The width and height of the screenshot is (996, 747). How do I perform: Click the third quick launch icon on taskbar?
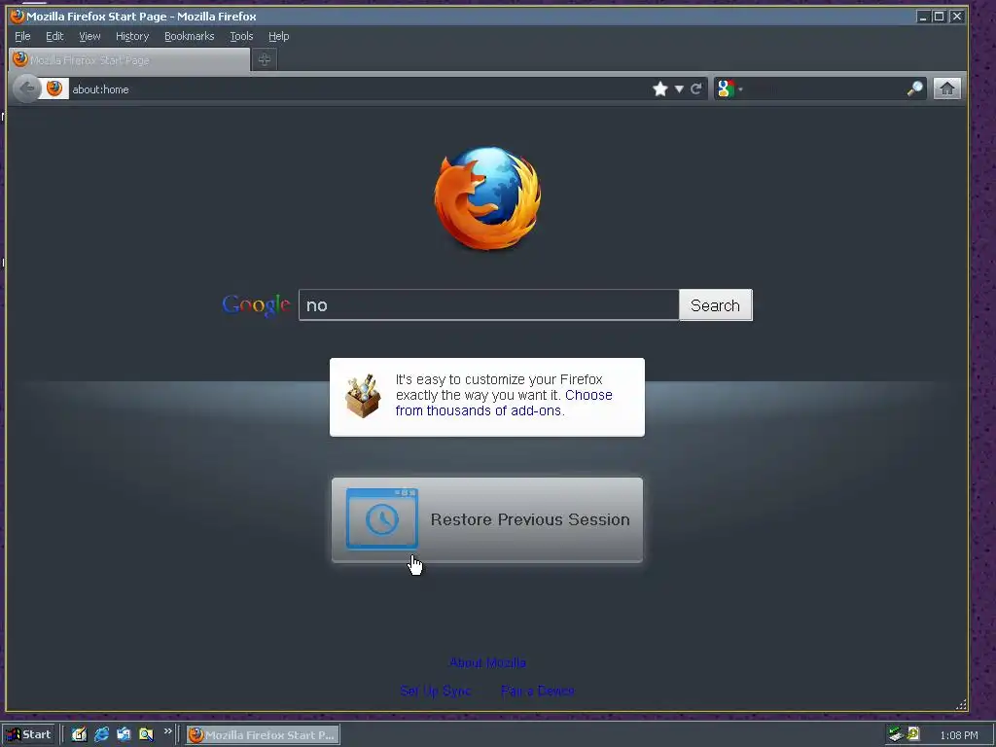point(124,734)
